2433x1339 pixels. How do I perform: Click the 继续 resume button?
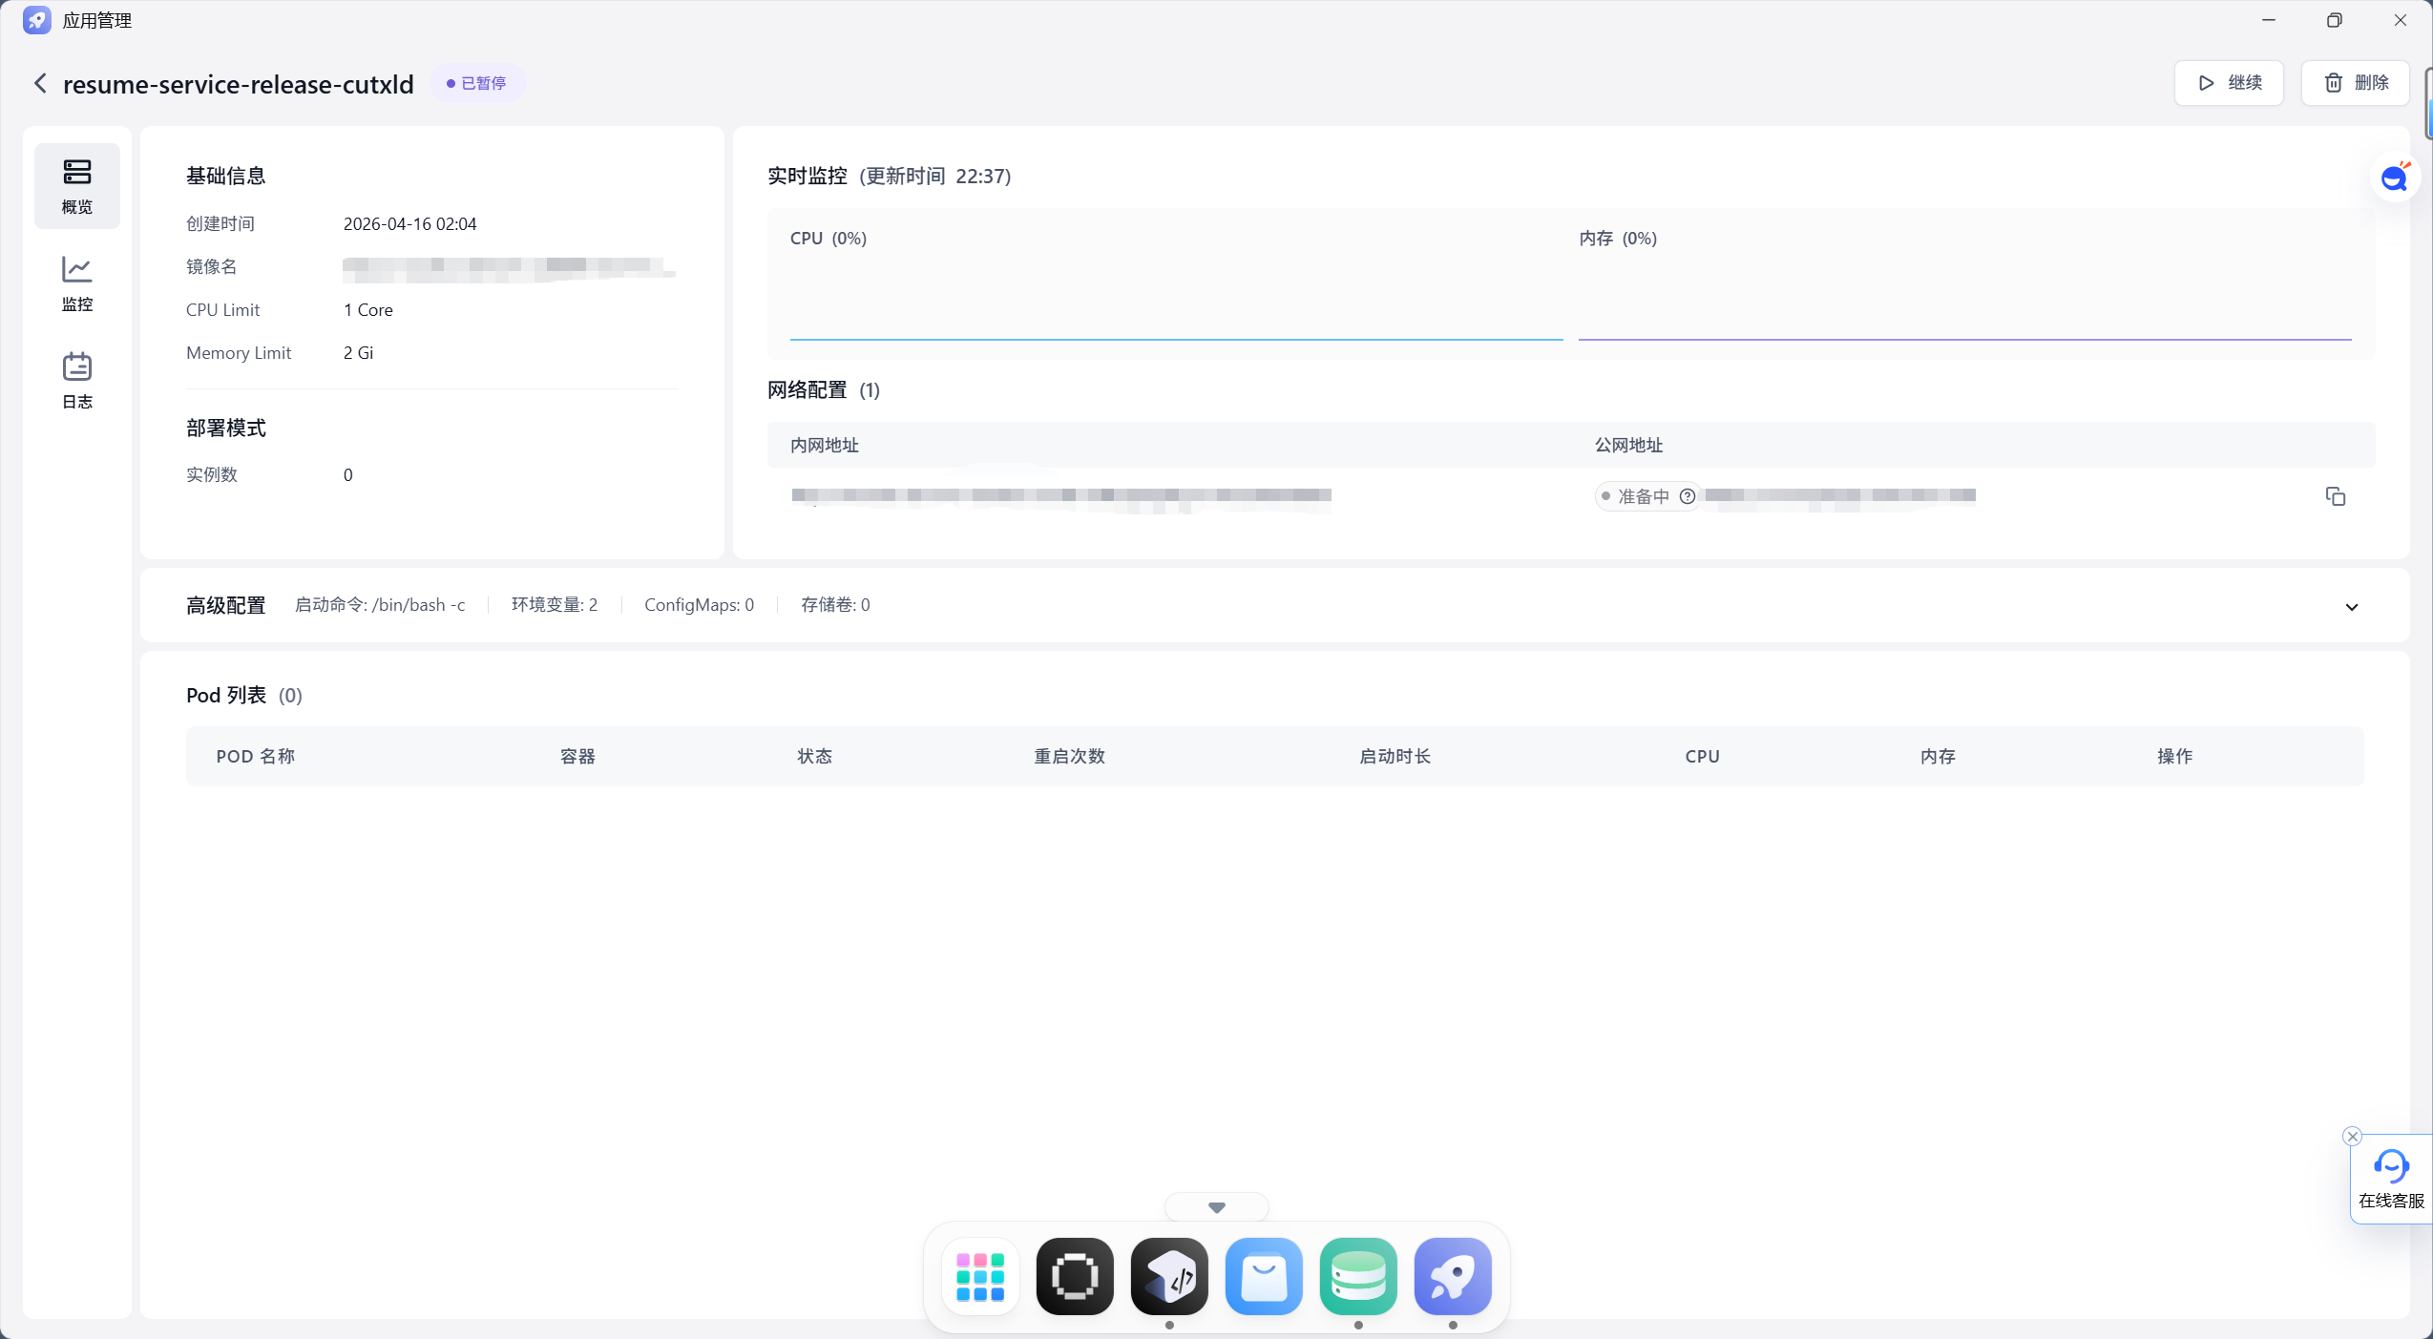point(2229,83)
